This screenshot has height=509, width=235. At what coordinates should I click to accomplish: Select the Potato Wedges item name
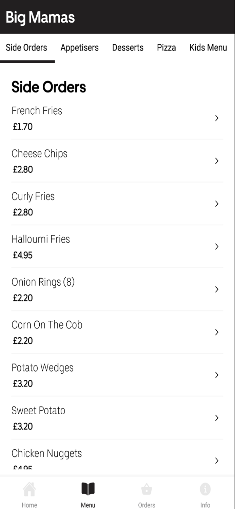tap(42, 368)
